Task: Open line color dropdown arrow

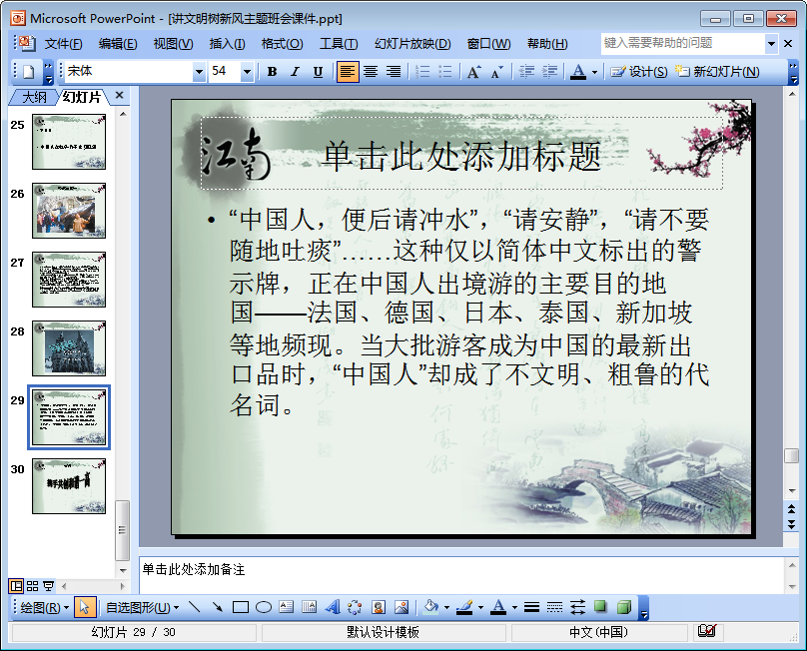Action: 480,608
